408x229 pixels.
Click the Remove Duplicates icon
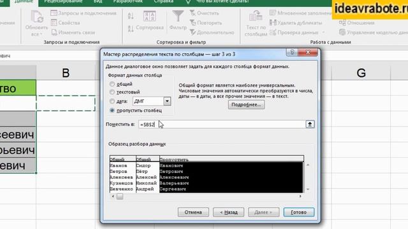[x=273, y=23]
